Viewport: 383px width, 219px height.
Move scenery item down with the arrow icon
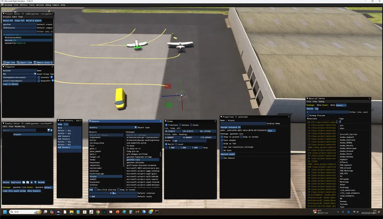(35, 182)
